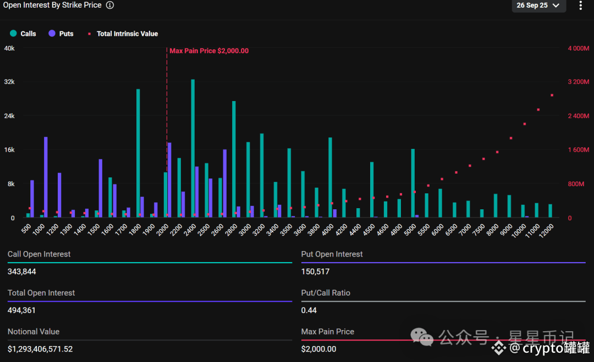Click the Put Open Interest value 150,517
594x362 pixels.
point(315,271)
